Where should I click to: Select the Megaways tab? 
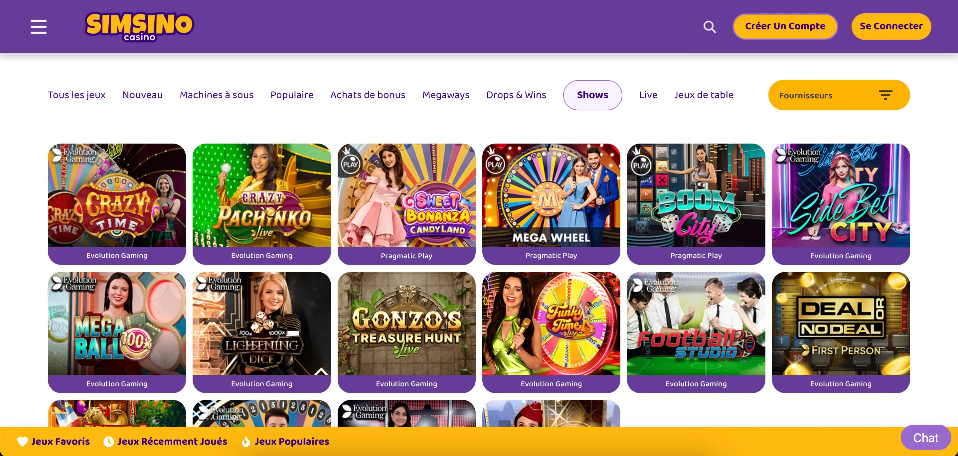coord(446,95)
